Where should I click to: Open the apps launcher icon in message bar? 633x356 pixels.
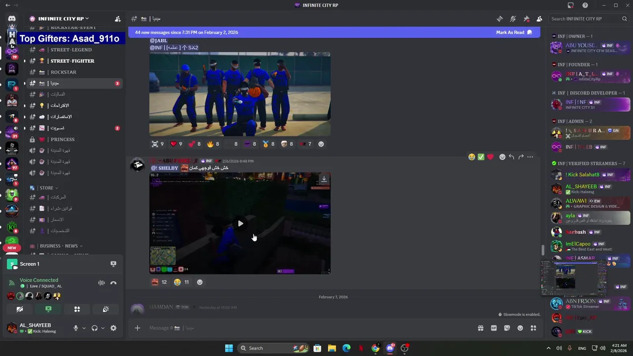(534, 328)
